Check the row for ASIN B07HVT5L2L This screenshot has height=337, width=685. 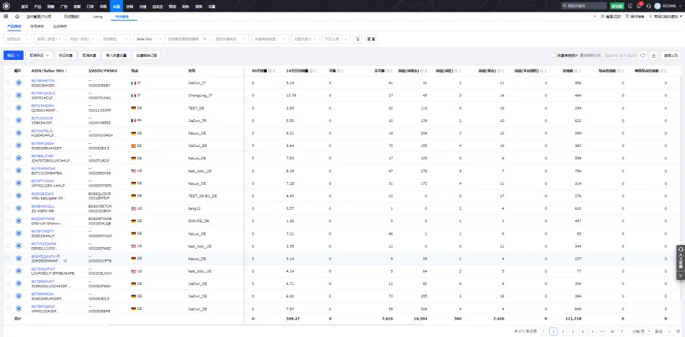coord(8,133)
